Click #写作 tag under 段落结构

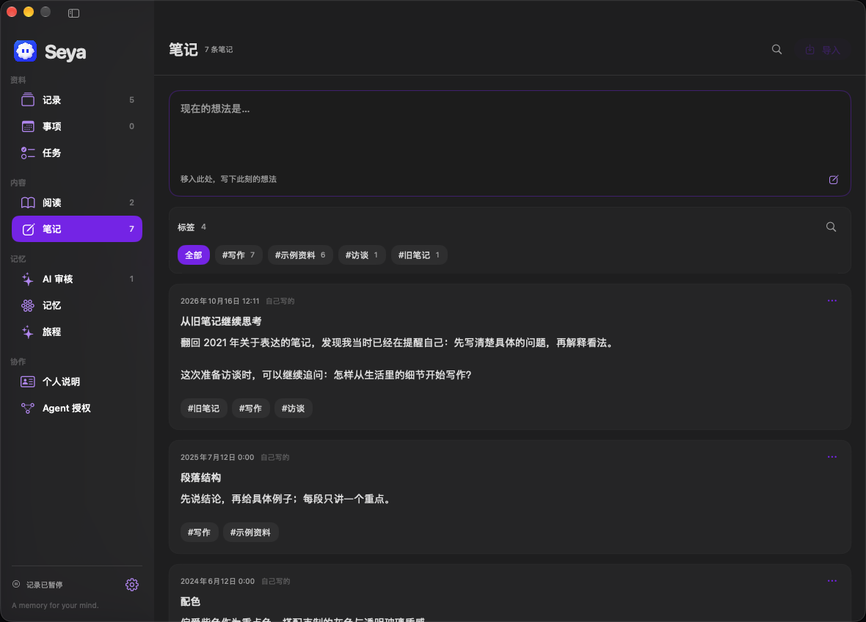pos(199,533)
